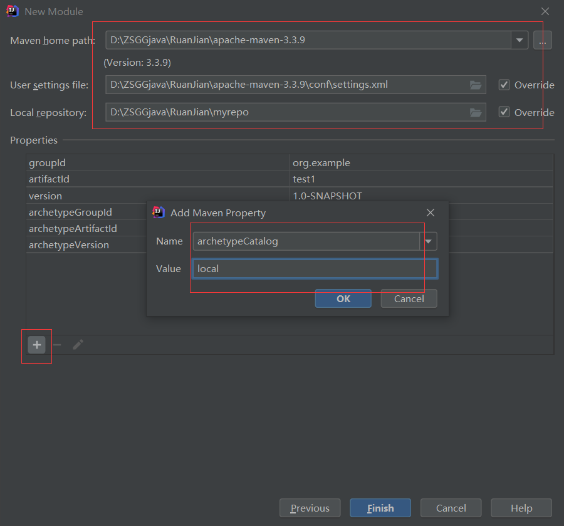Expand the property Name dropdown arrow

[x=428, y=241]
